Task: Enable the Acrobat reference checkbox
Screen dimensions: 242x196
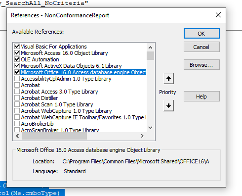Action: (x=17, y=85)
